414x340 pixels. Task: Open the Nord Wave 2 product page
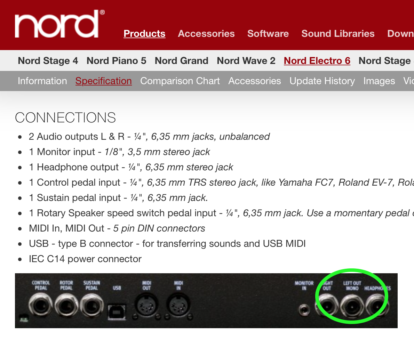(x=246, y=61)
